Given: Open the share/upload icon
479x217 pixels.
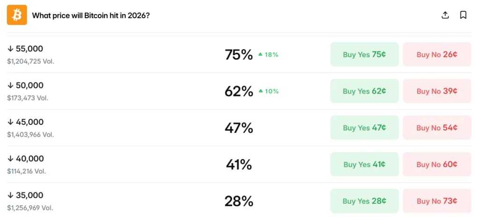Looking at the screenshot, I should click(445, 15).
